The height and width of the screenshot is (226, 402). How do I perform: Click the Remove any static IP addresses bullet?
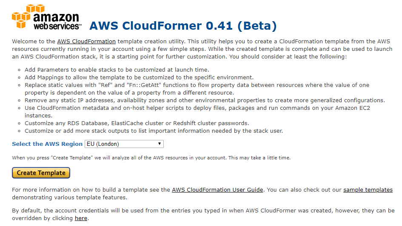tap(205, 100)
